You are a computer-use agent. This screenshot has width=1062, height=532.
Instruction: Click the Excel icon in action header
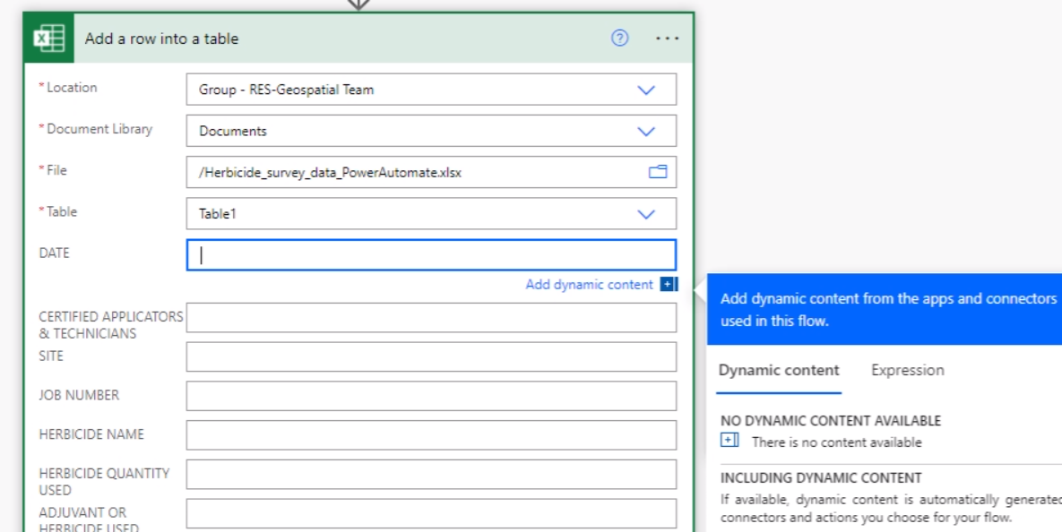pyautogui.click(x=48, y=39)
